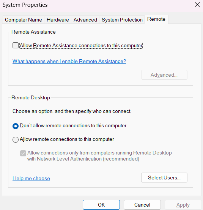Click the Don't allow remote connections label text

click(x=73, y=126)
